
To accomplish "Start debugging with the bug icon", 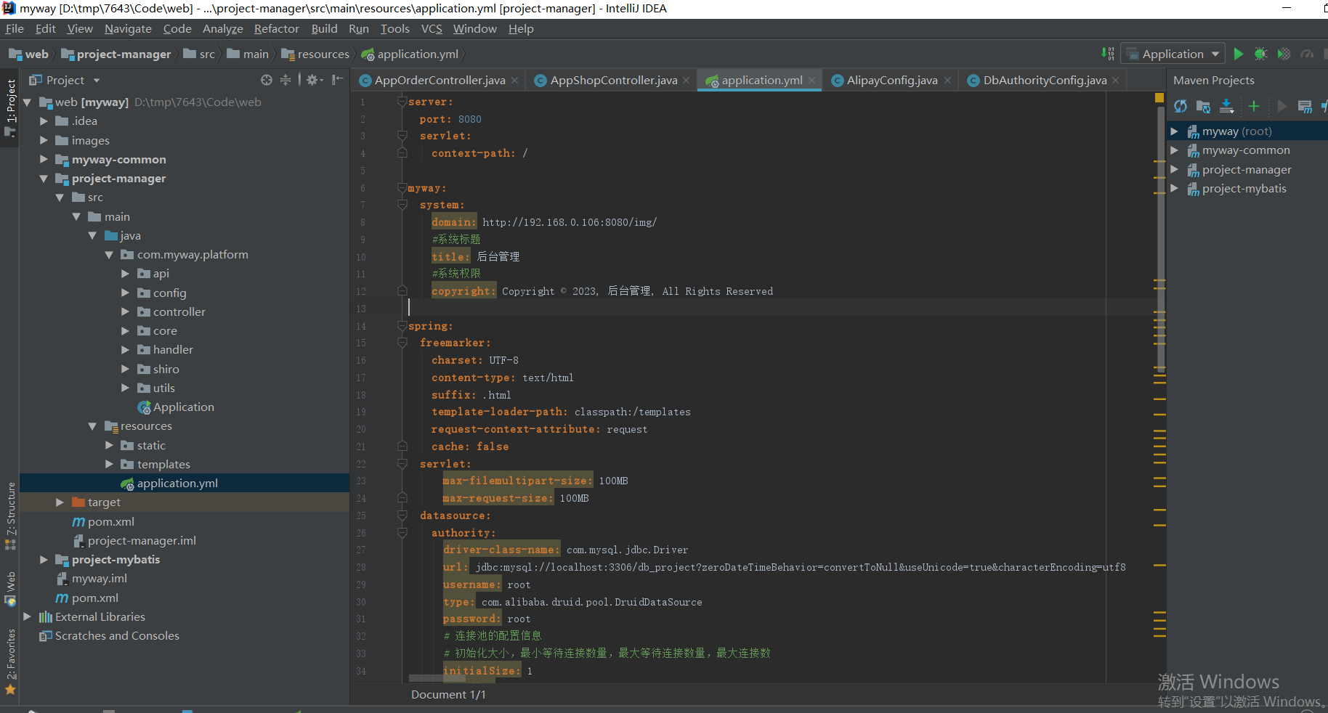I will pyautogui.click(x=1261, y=54).
